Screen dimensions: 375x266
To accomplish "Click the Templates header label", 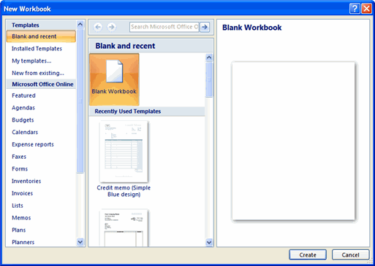I will (26, 25).
